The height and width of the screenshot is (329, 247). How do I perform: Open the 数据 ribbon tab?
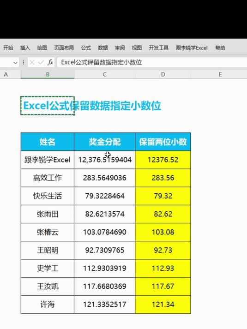tap(103, 48)
